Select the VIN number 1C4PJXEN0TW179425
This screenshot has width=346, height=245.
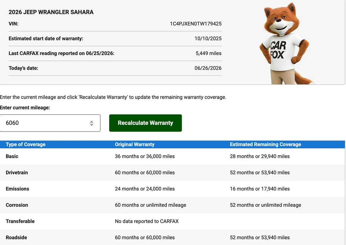[196, 24]
